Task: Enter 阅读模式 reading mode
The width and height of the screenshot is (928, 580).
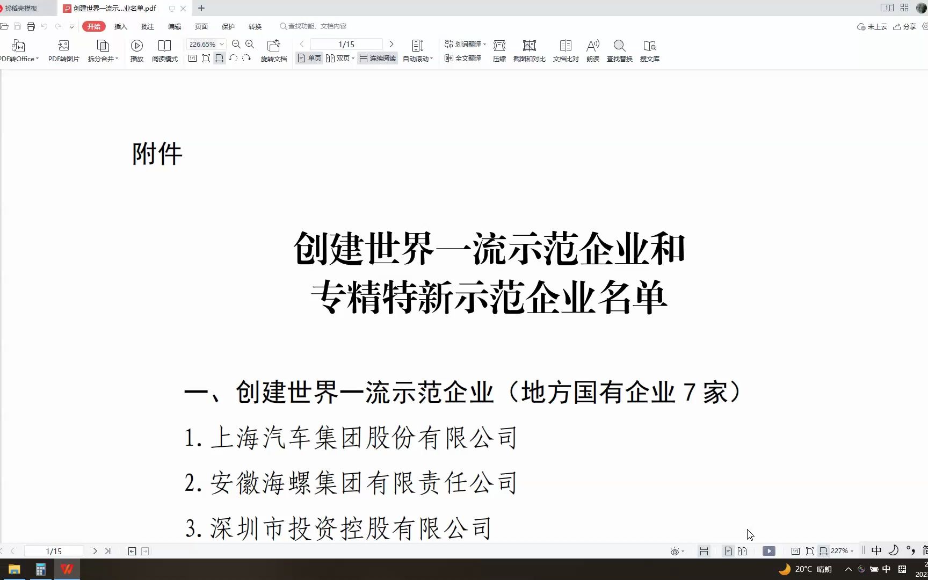Action: (x=164, y=51)
